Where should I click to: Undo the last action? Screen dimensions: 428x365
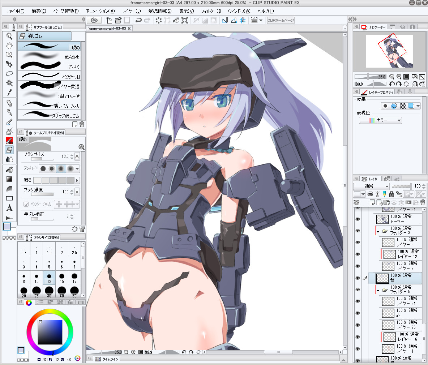coord(138,20)
